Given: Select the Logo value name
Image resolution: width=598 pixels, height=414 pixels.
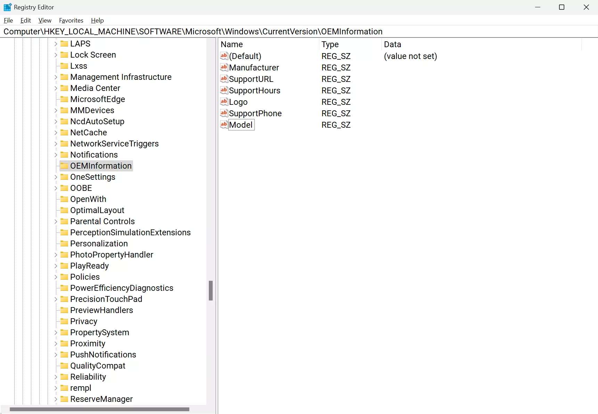Looking at the screenshot, I should (238, 102).
